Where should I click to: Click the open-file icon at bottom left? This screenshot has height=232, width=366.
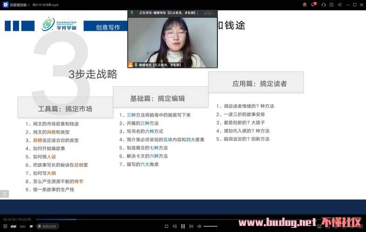point(5,226)
